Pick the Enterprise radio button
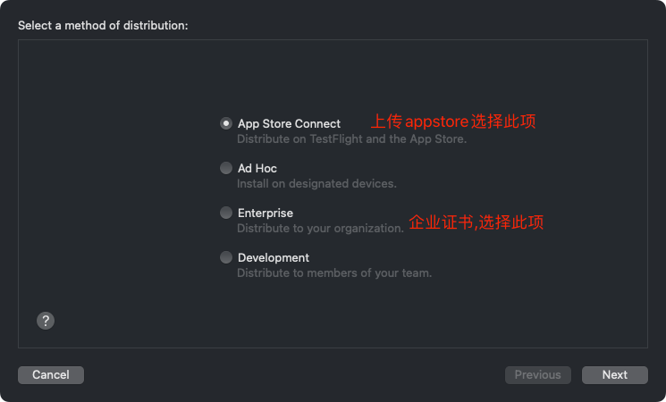The width and height of the screenshot is (666, 402). click(226, 213)
